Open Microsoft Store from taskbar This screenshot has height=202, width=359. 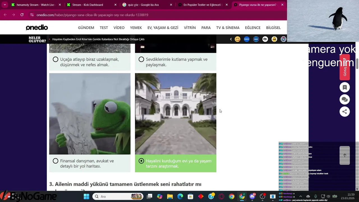click(190, 196)
